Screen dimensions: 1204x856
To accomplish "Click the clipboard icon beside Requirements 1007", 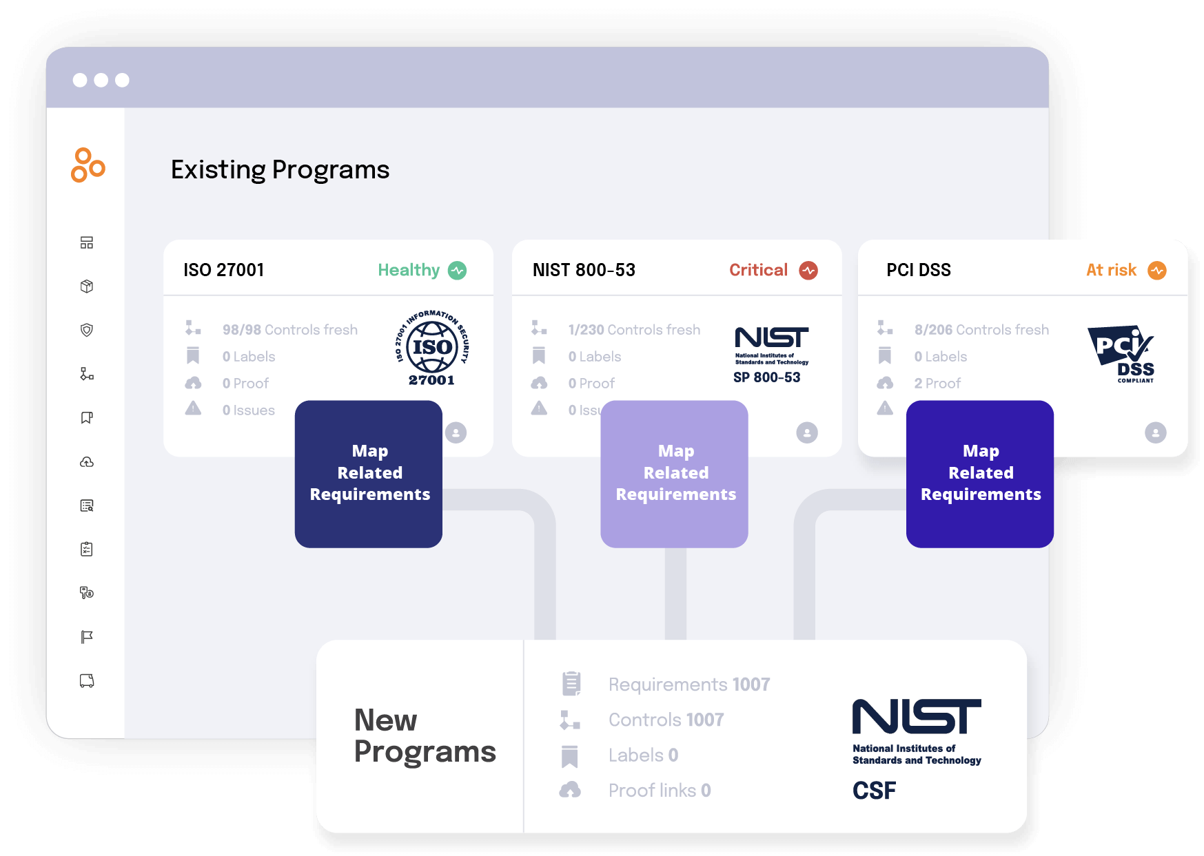I will click(571, 684).
